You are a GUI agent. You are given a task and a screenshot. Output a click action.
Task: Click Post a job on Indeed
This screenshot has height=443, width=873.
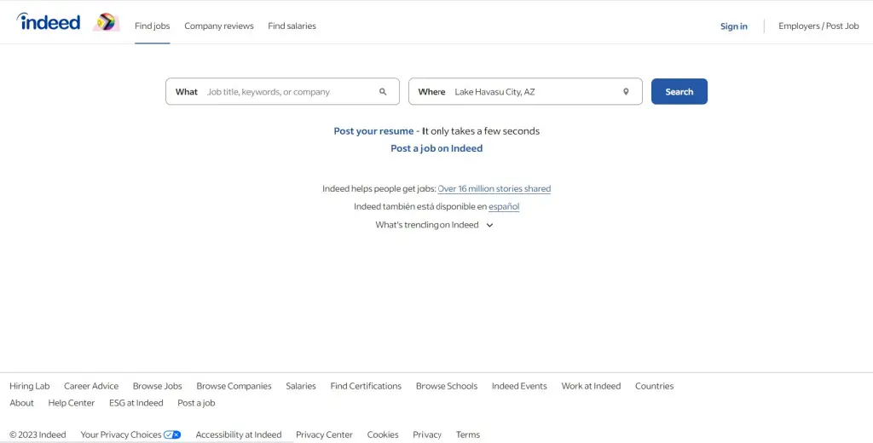tap(436, 148)
